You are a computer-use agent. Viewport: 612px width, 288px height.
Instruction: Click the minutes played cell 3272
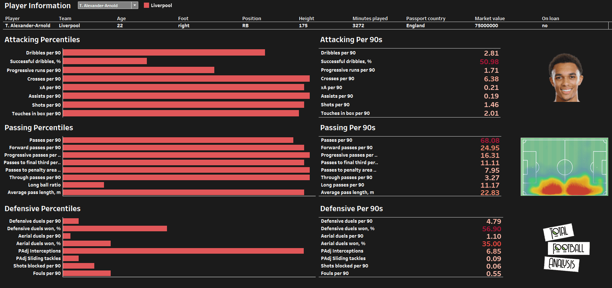(x=358, y=26)
